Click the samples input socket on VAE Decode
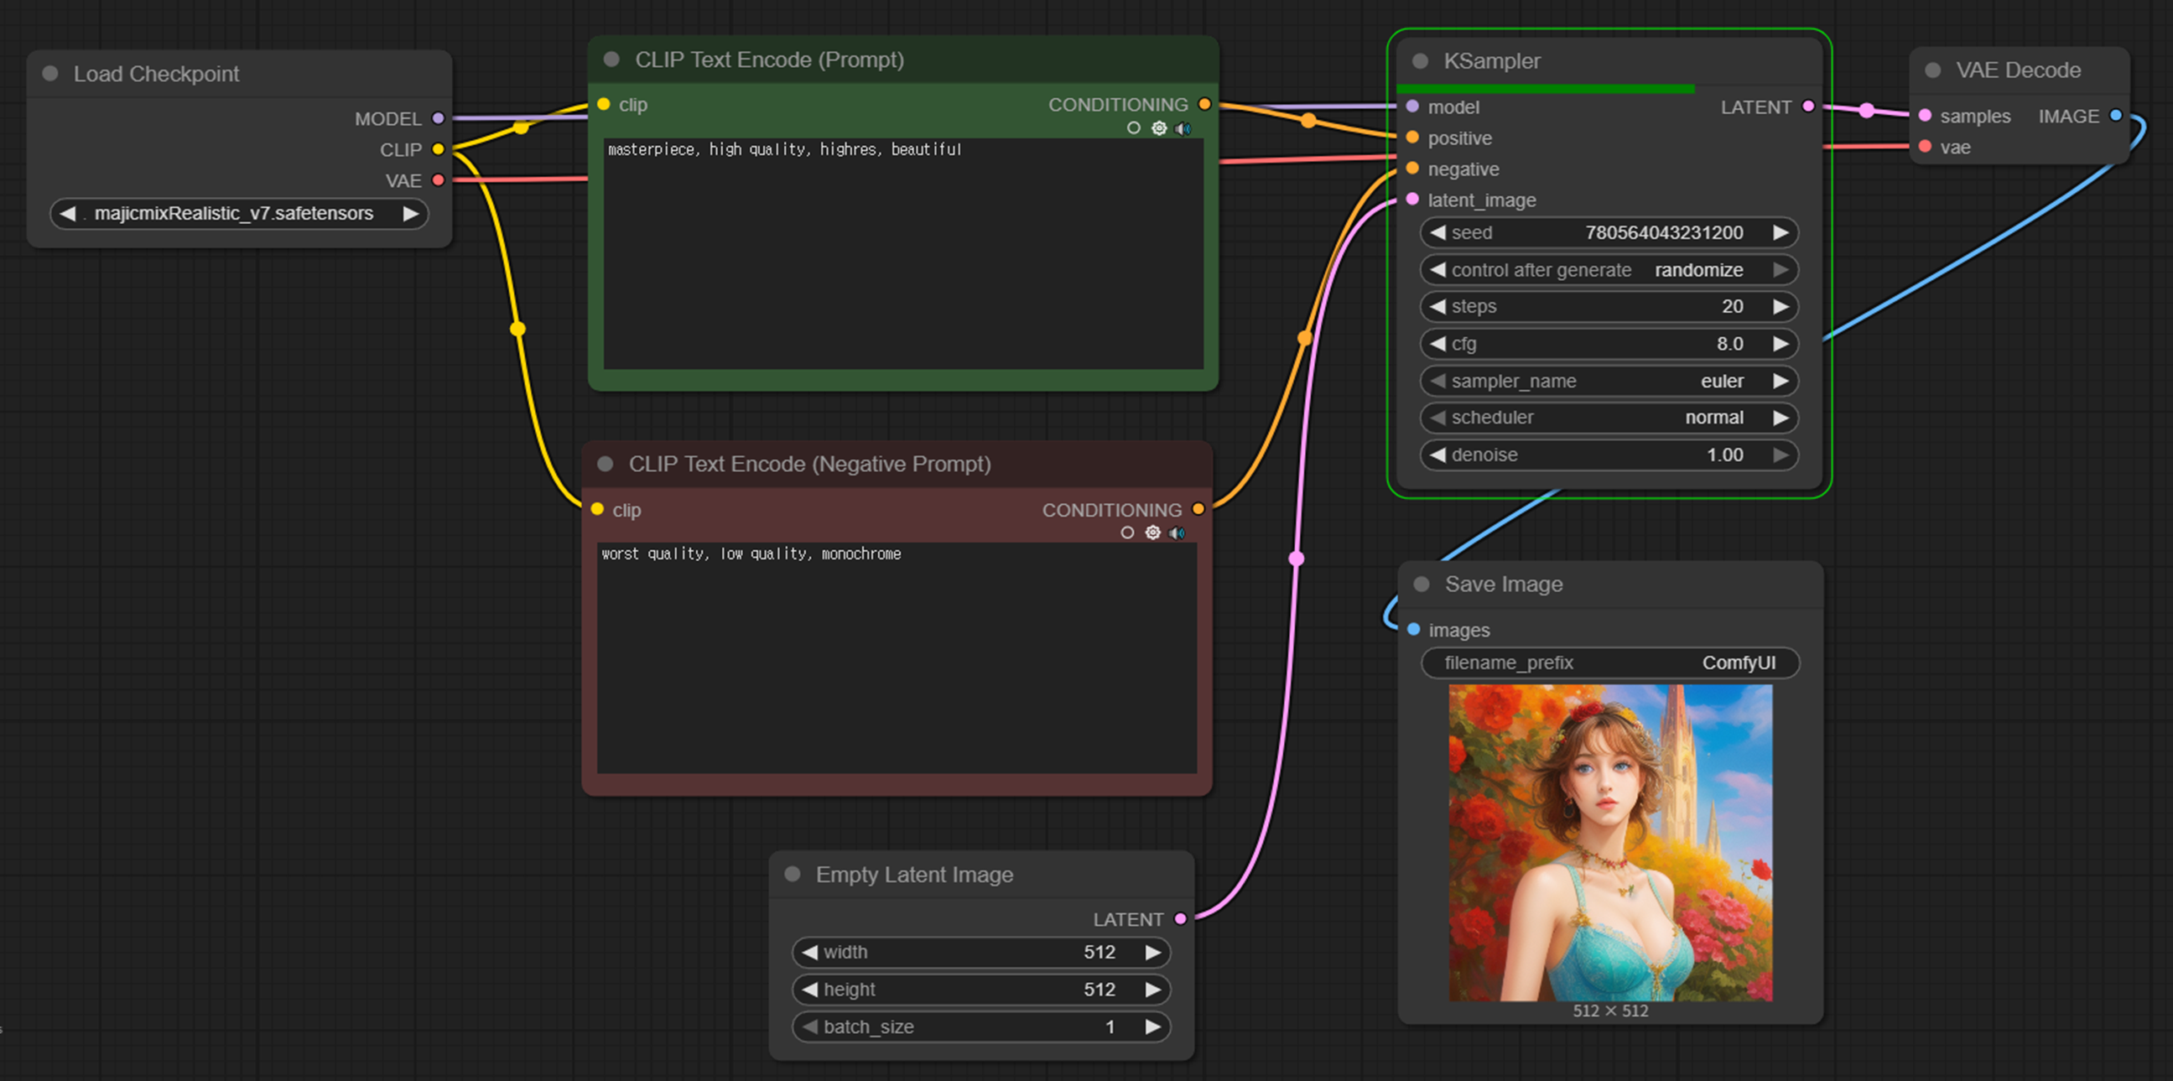This screenshot has height=1081, width=2173. (x=1925, y=116)
